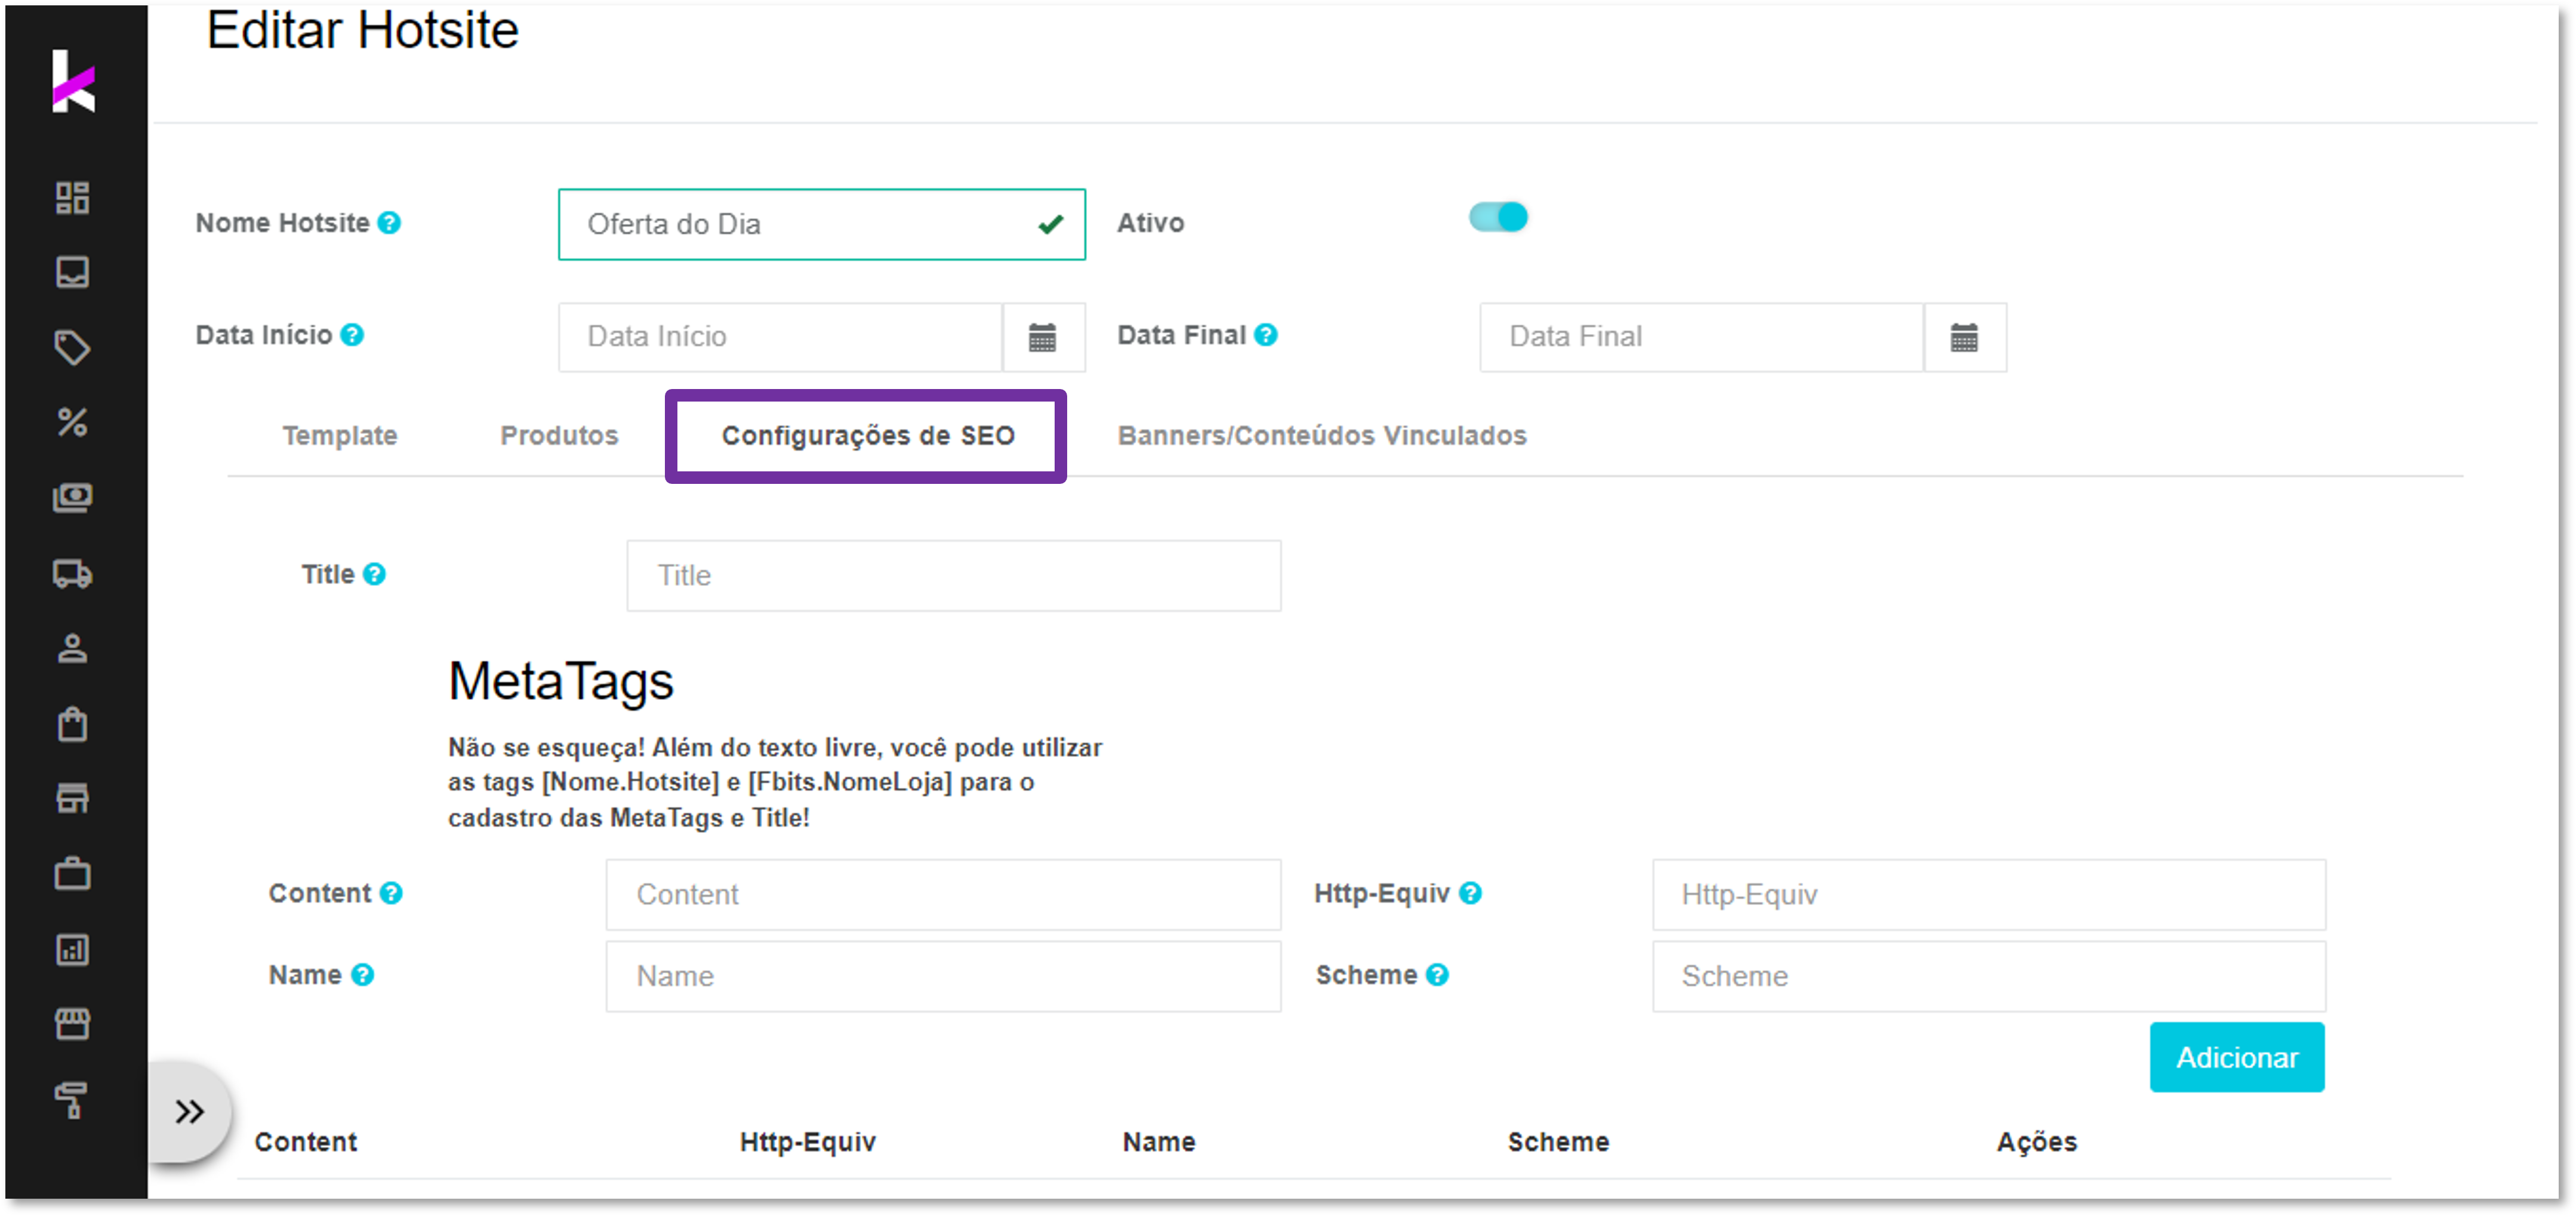Click the Scheme column header in table
Screen dimensions: 2576x1216
tap(1558, 1142)
